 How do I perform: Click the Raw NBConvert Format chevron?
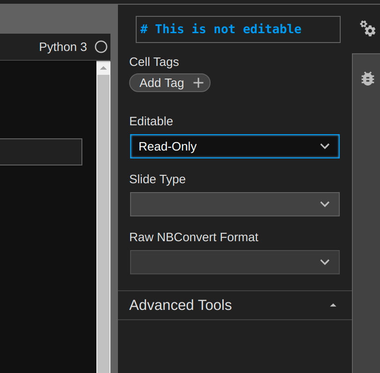(325, 262)
